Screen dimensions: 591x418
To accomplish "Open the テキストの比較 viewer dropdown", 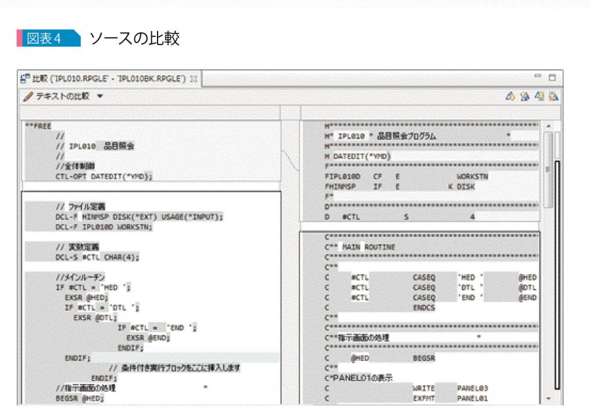I will click(x=99, y=96).
